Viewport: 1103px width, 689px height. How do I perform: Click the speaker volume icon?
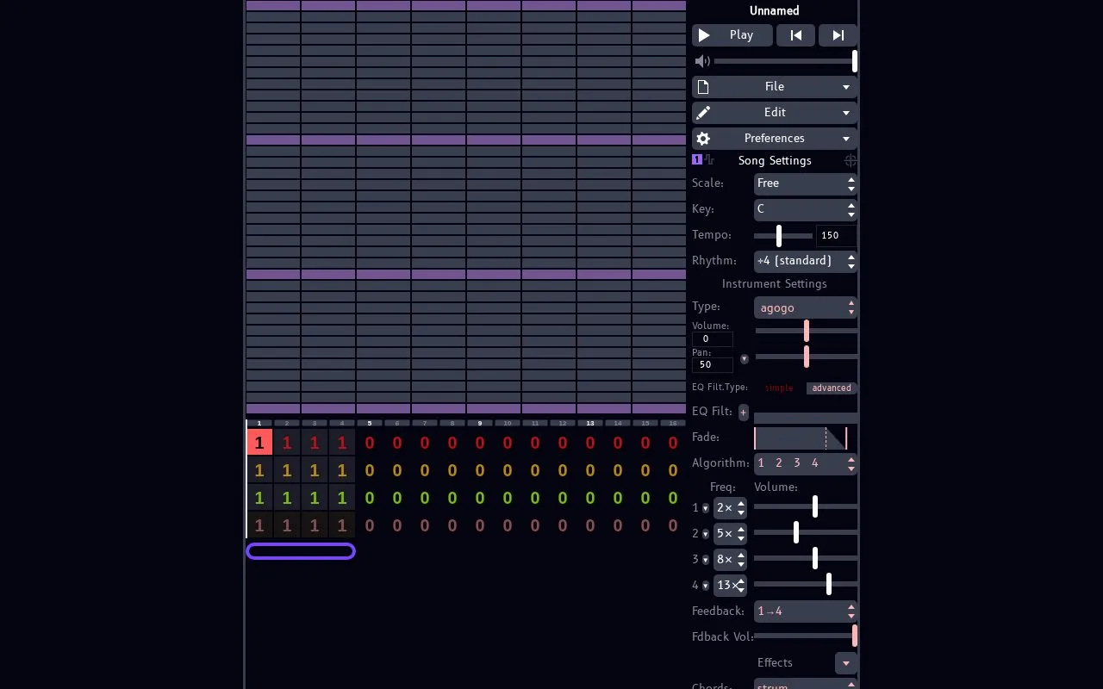(702, 61)
